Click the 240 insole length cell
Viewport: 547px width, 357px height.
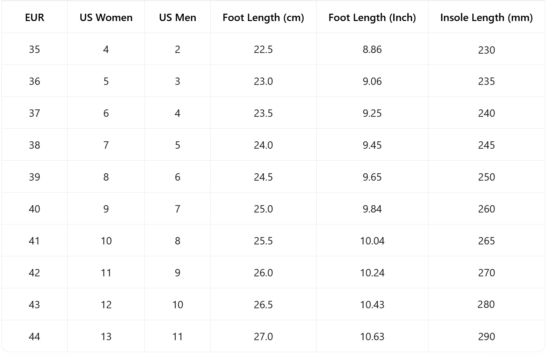tap(487, 113)
